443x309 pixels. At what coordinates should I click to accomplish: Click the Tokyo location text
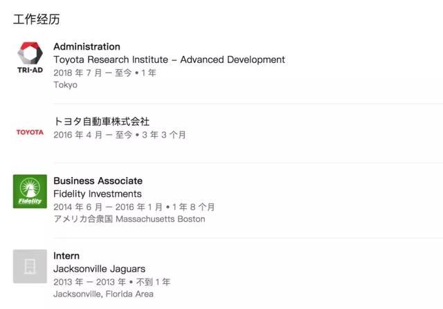65,84
